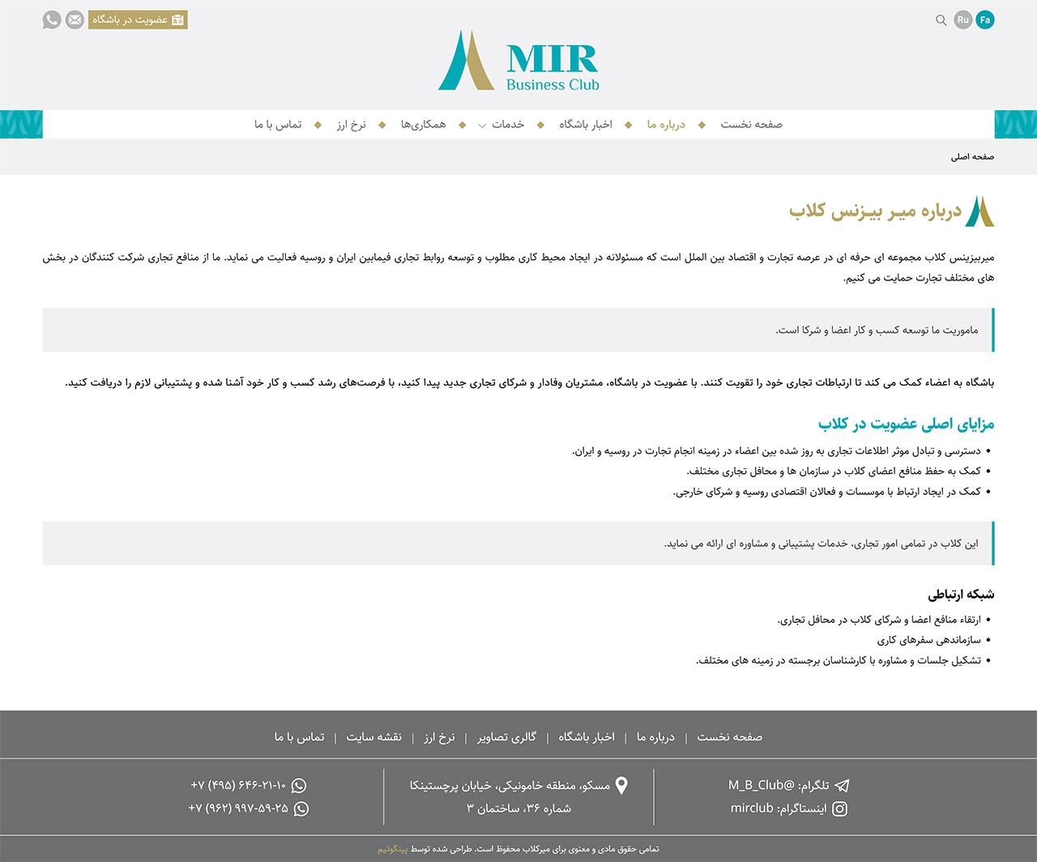
Task: Click footer link نقشه سایت
Action: click(373, 737)
